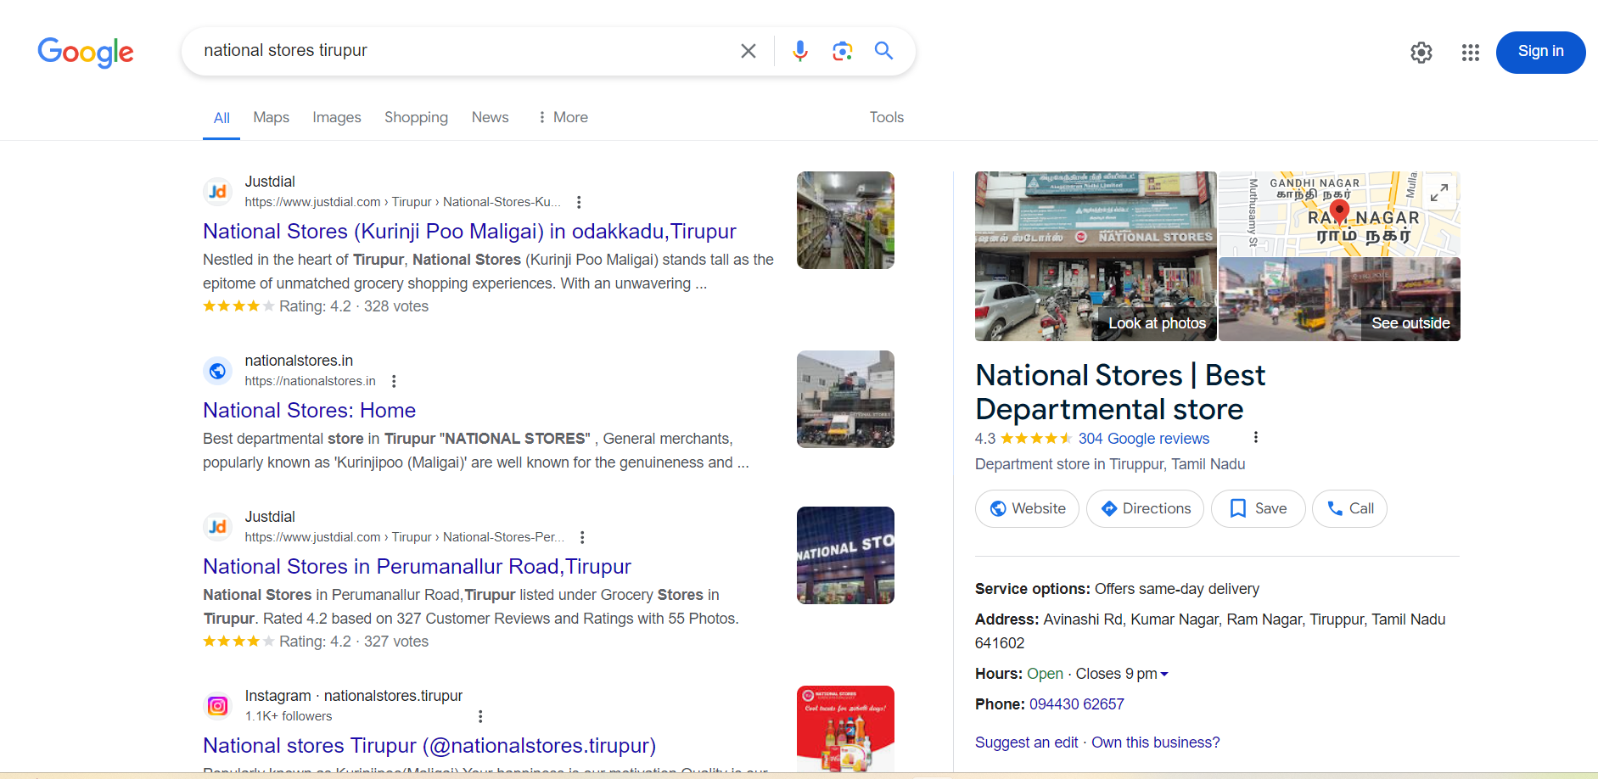Switch to the Images tab
The width and height of the screenshot is (1598, 779).
337,117
